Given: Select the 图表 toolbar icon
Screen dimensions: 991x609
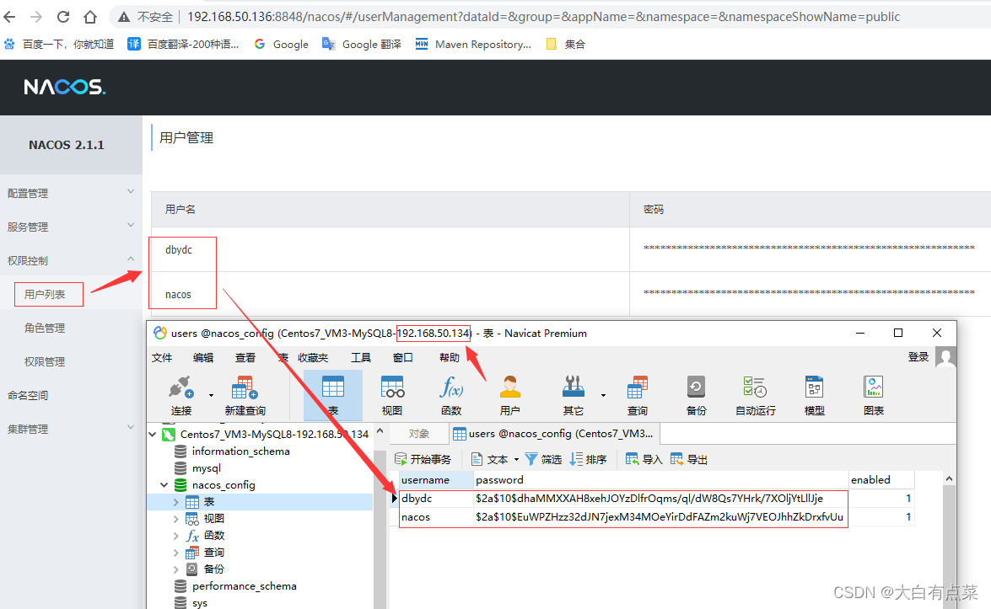Looking at the screenshot, I should [874, 396].
